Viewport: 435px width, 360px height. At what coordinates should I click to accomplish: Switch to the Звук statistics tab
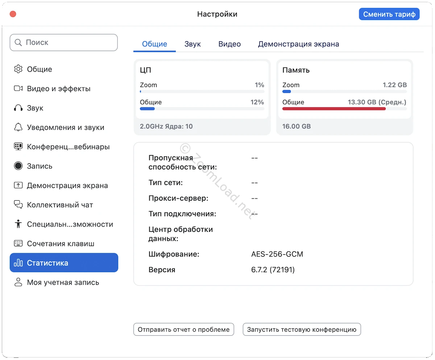pos(192,44)
